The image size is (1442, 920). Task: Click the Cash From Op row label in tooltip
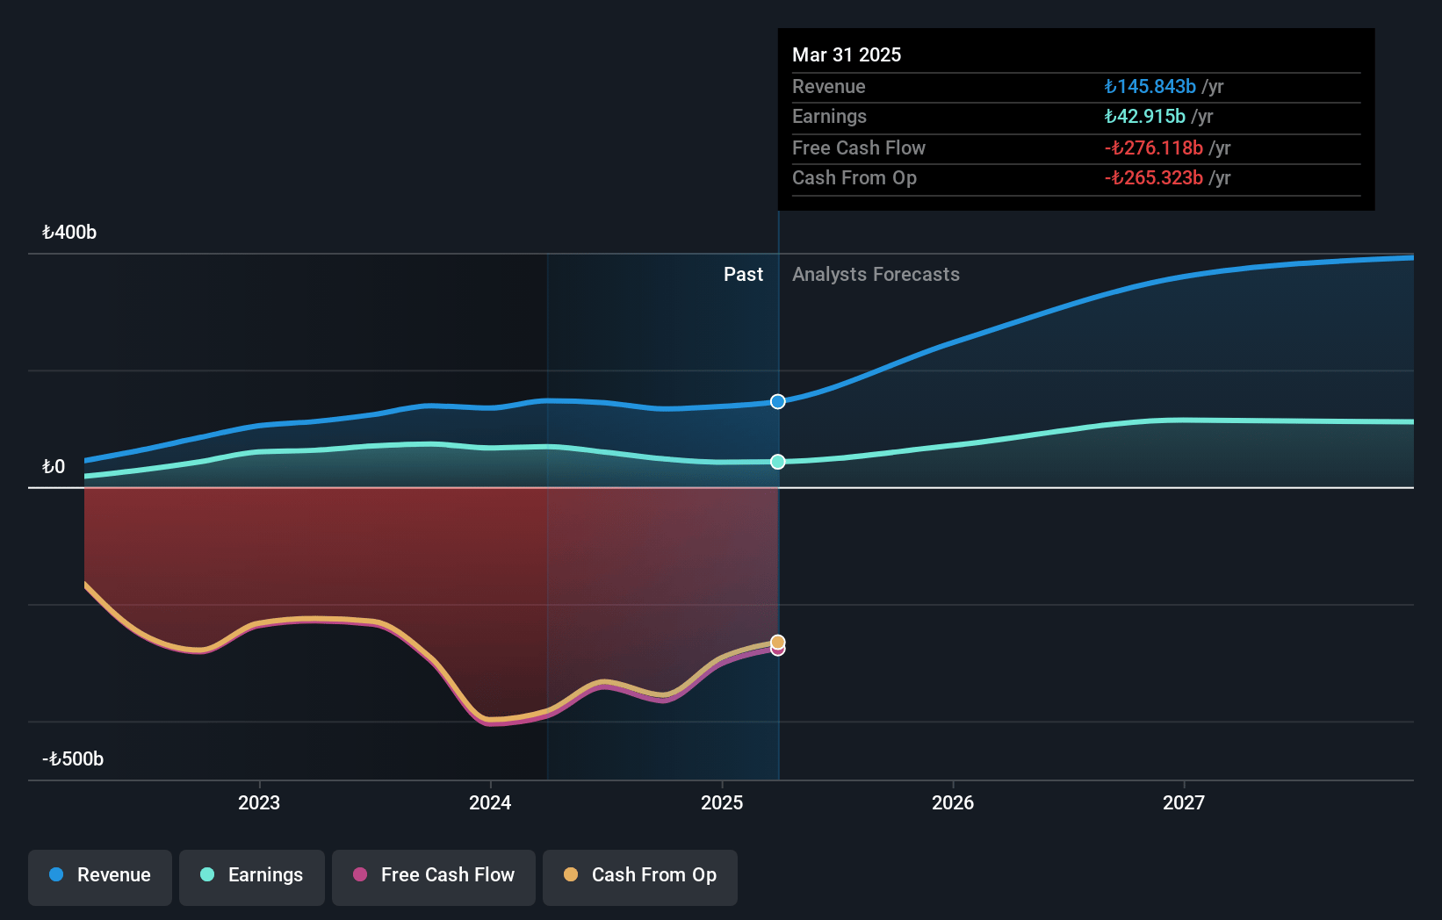pos(854,178)
